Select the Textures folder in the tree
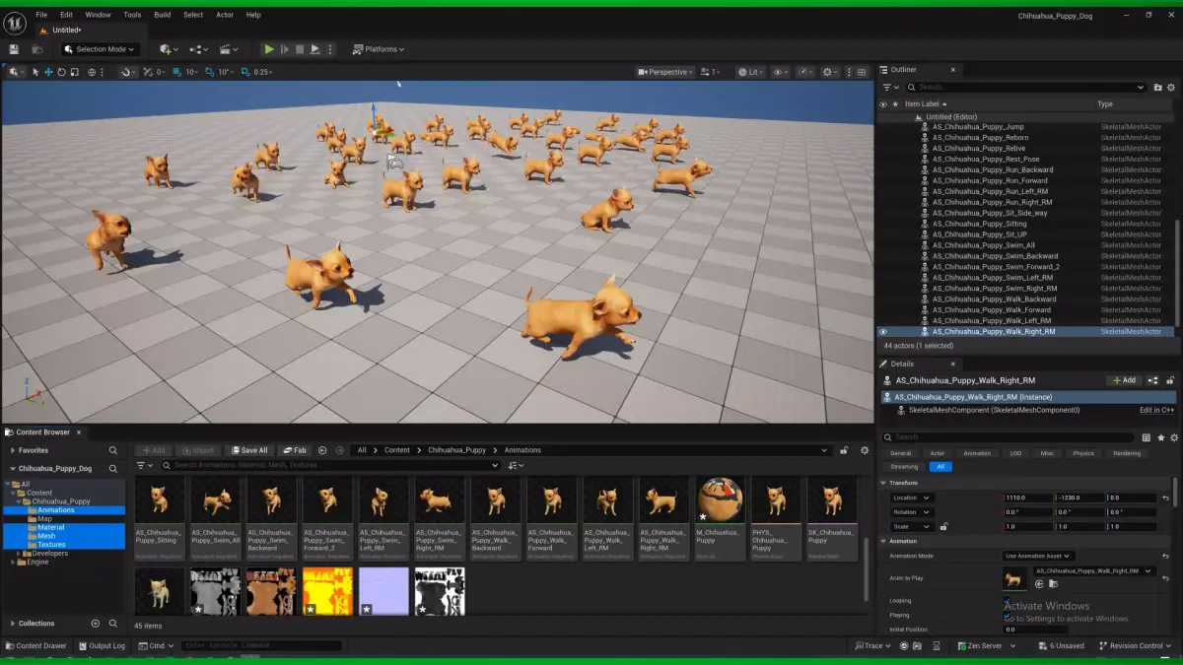Screen dimensions: 1183x665 click(51, 545)
